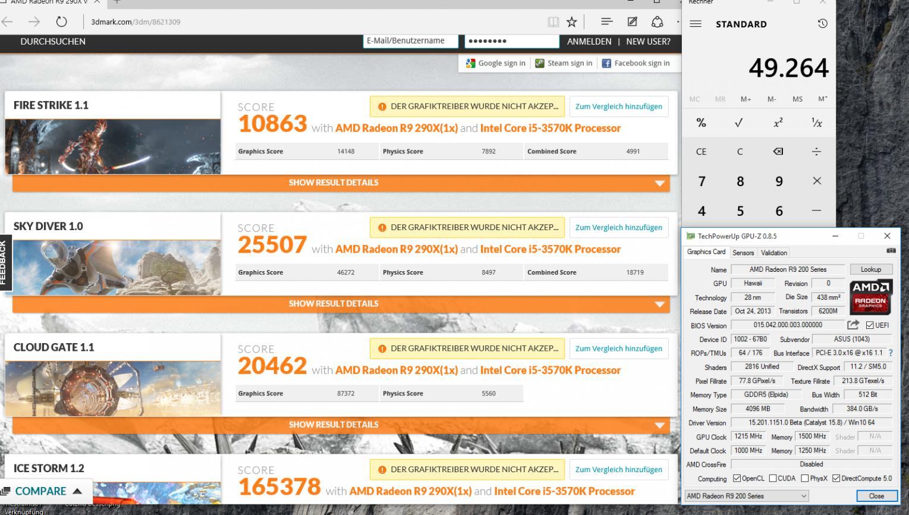Add page to favorites with star icon
The height and width of the screenshot is (515, 909).
[x=571, y=22]
